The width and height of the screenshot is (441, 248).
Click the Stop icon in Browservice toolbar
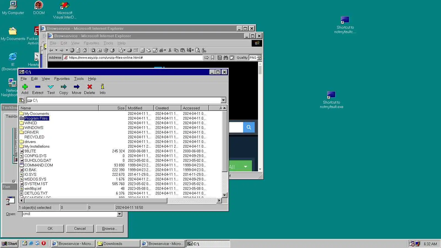coord(72,50)
